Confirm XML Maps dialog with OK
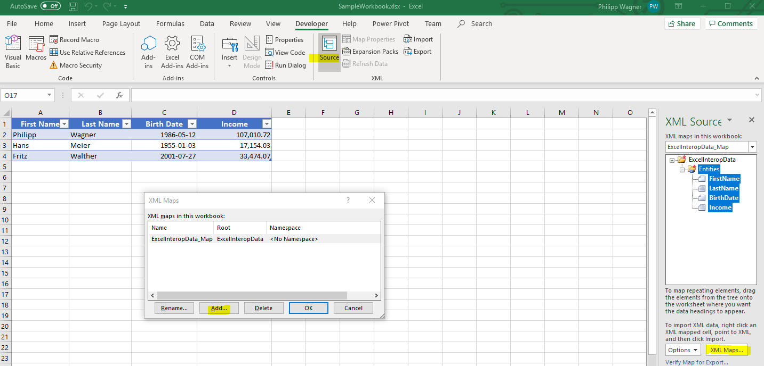The width and height of the screenshot is (764, 366). [x=309, y=308]
